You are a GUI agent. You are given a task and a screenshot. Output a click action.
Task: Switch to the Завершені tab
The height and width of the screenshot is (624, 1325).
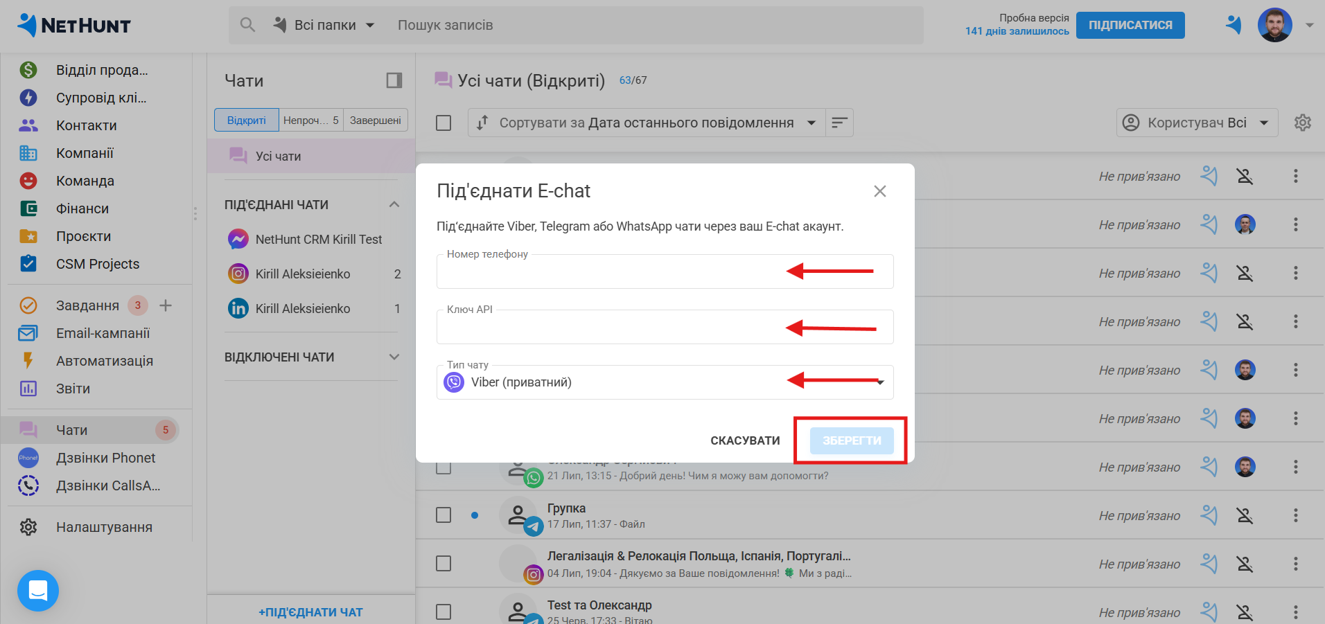point(375,120)
